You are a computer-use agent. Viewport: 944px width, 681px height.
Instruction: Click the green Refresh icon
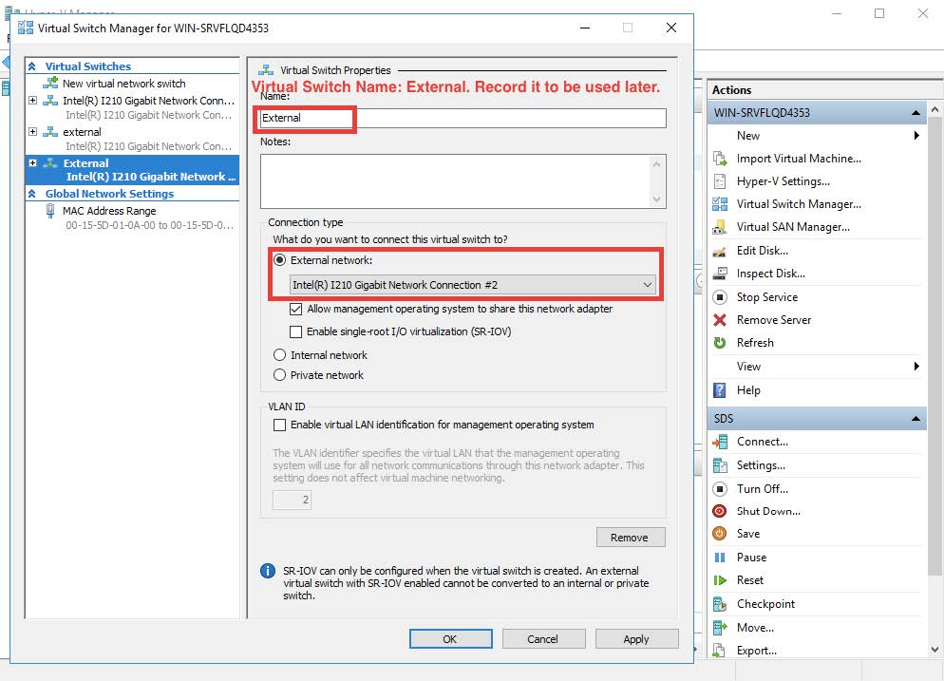(x=720, y=343)
